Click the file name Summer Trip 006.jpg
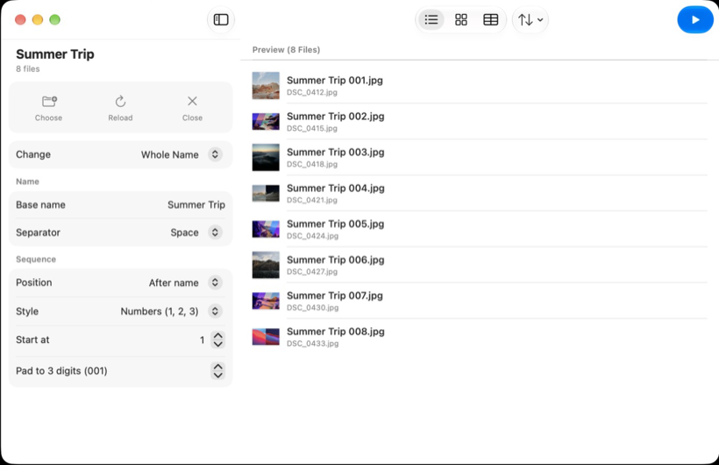The image size is (719, 465). (335, 260)
